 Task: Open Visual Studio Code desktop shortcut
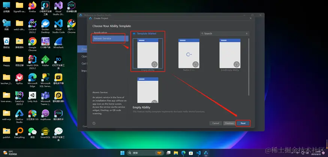coord(58,26)
